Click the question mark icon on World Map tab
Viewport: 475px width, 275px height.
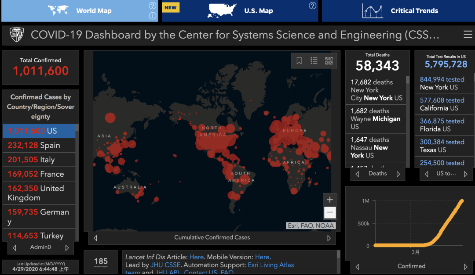[x=152, y=5]
